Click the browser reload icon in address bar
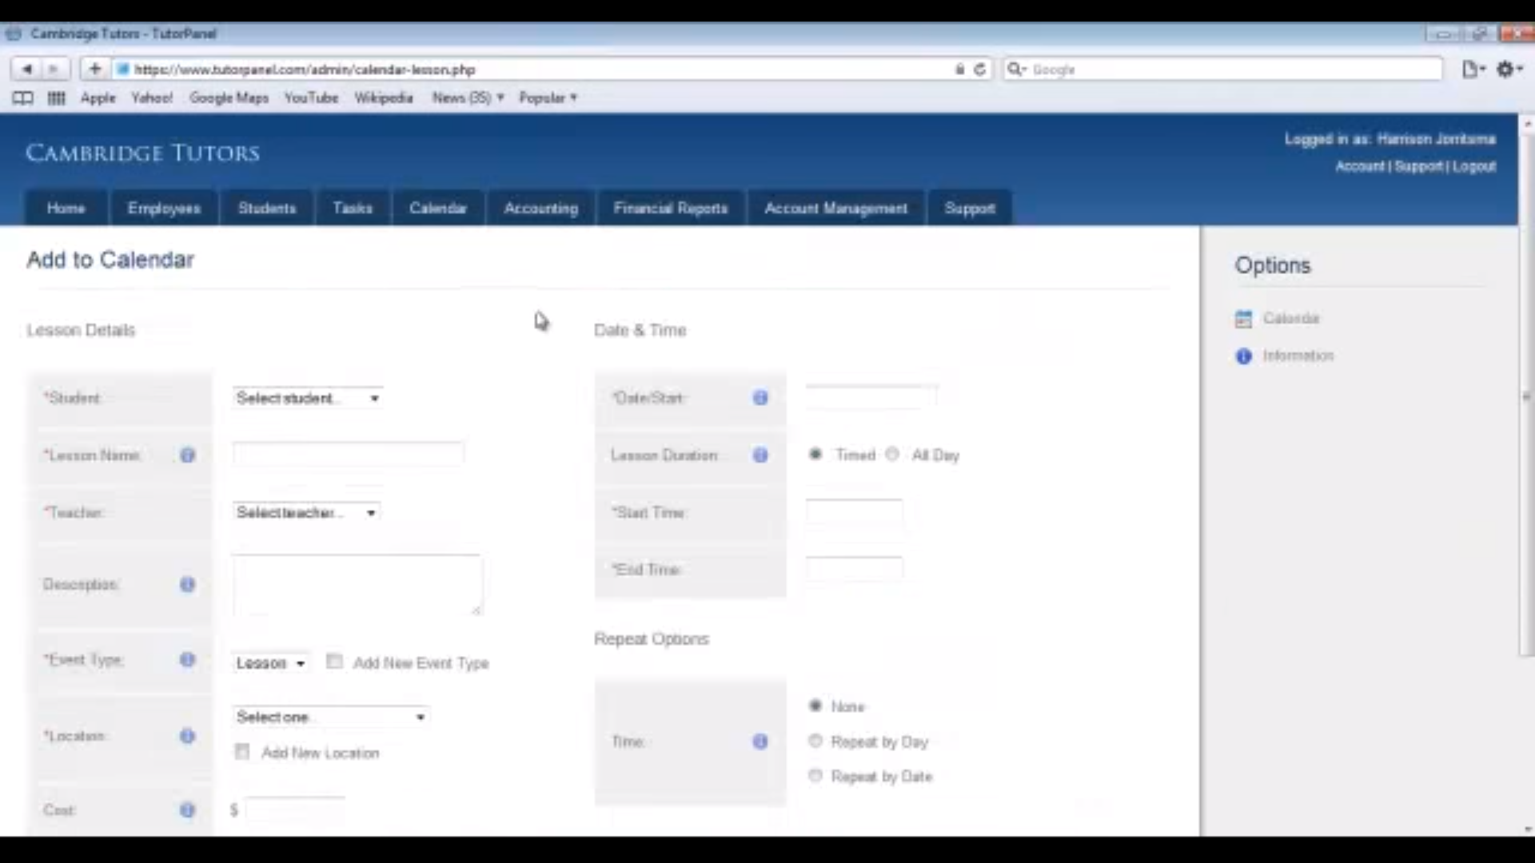1535x863 pixels. [979, 70]
